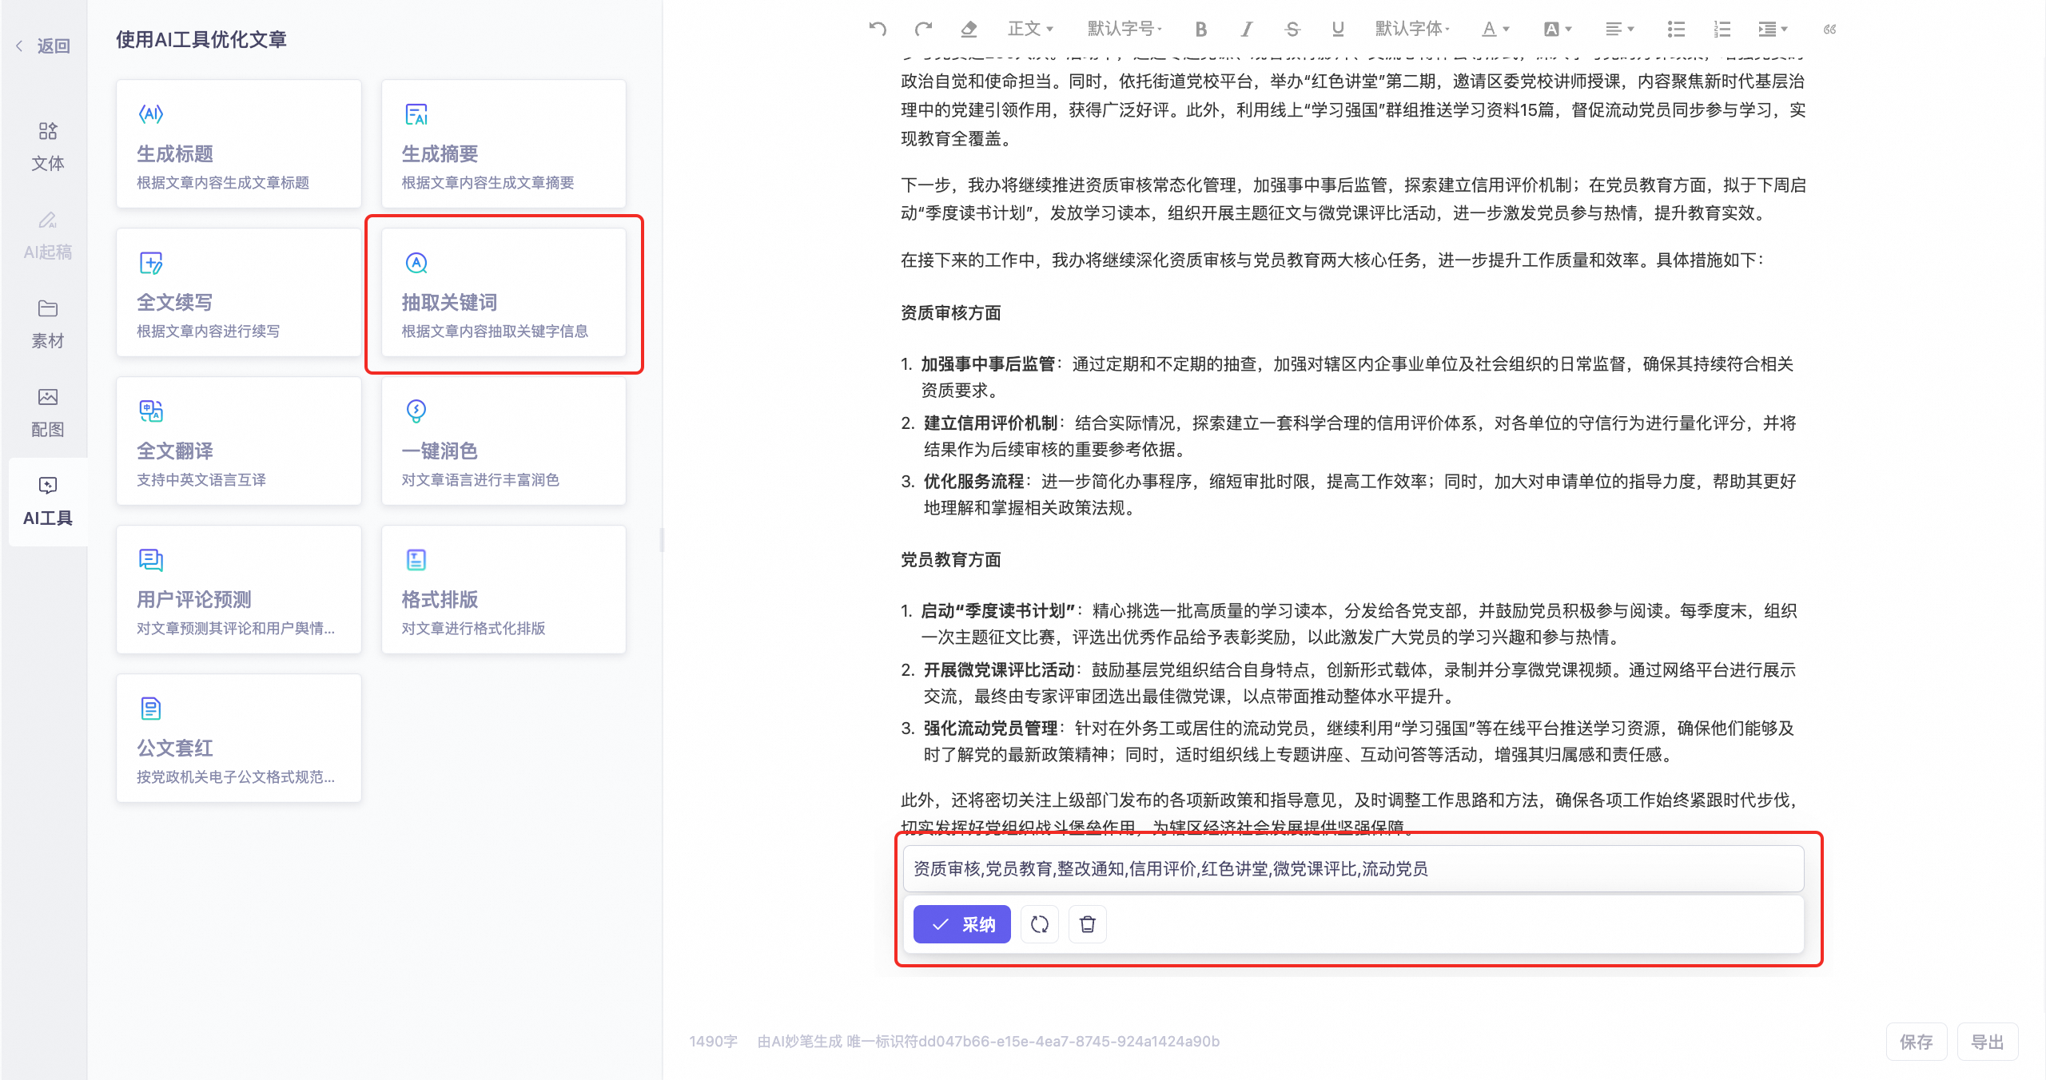Open the 默认字体 font family dropdown
The height and width of the screenshot is (1080, 2046).
pos(1411,30)
